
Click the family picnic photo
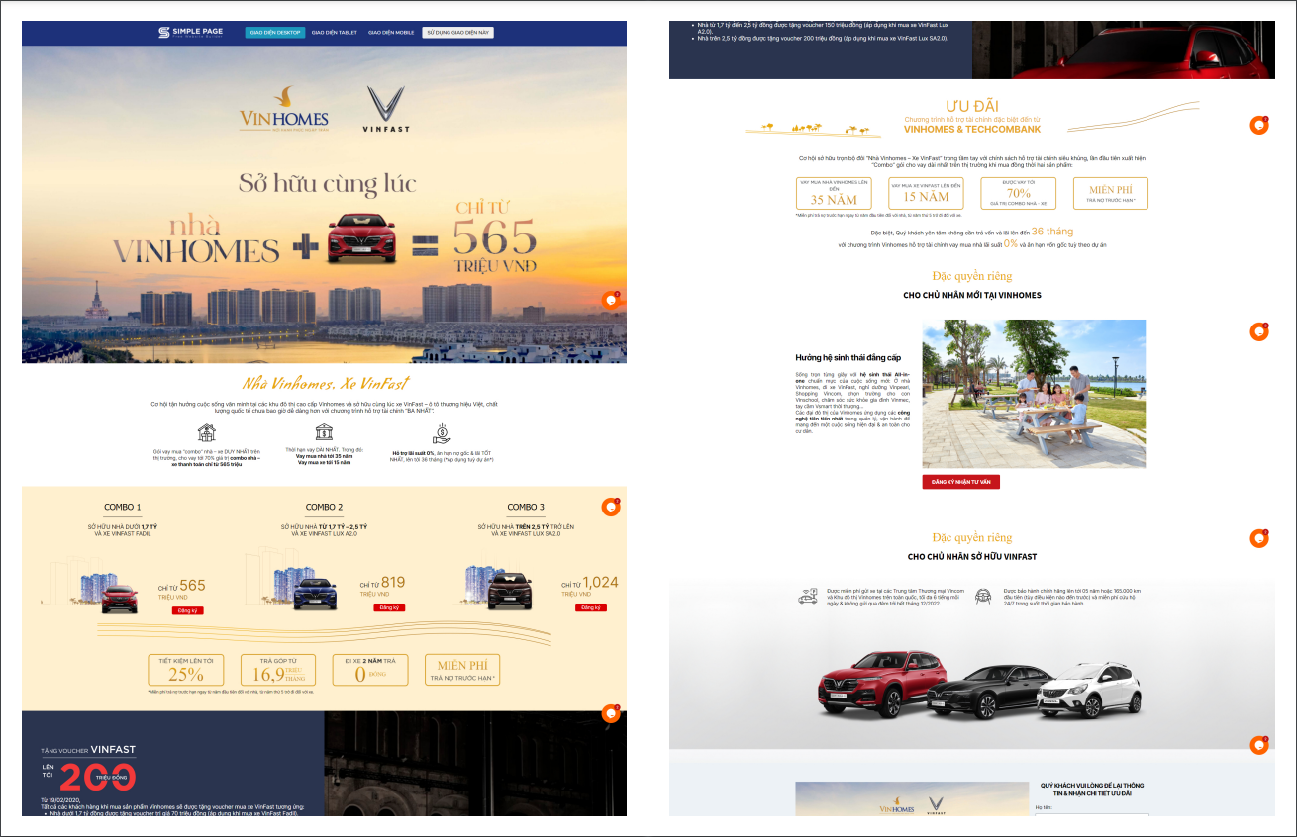(1034, 394)
